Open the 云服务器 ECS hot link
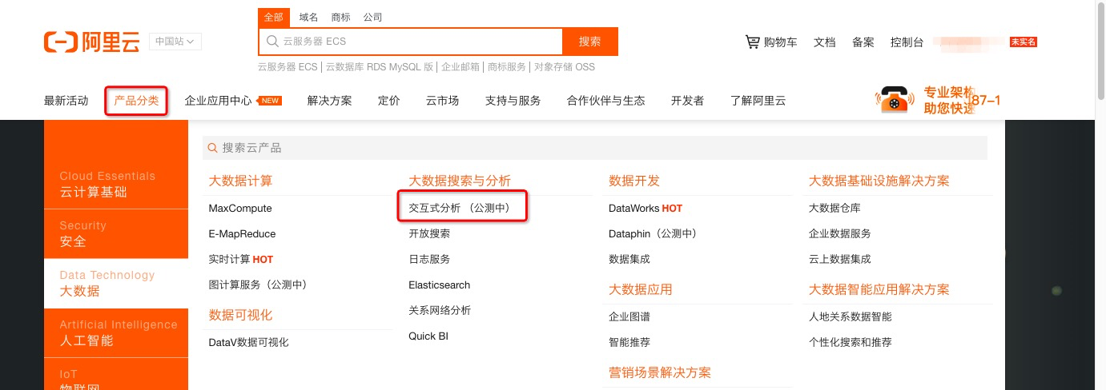Image resolution: width=1106 pixels, height=390 pixels. tap(288, 67)
